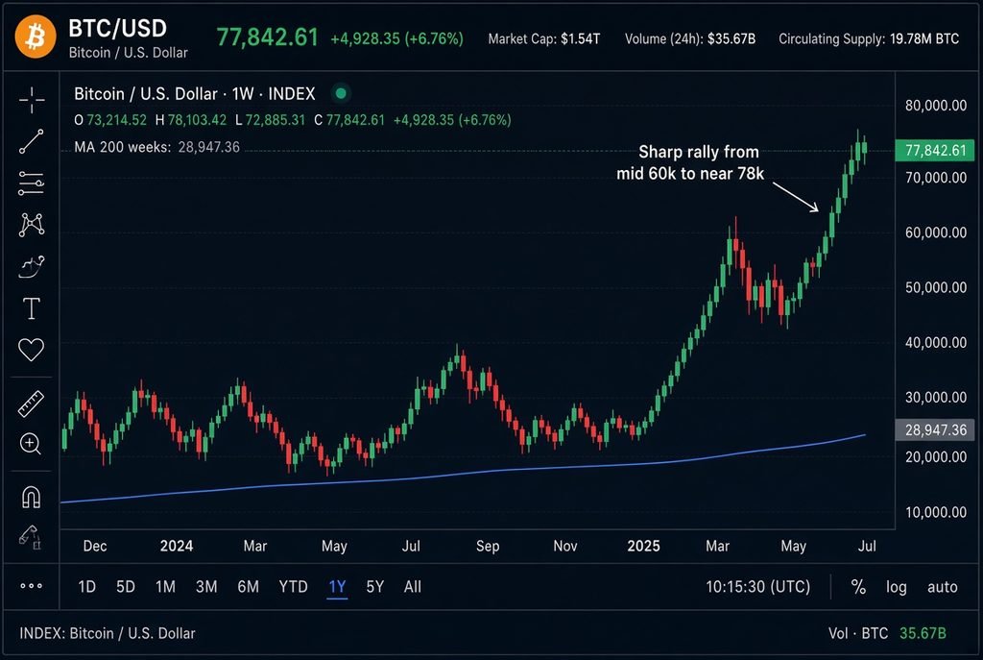The image size is (983, 660).
Task: Click the Vol · BTC 35.67B status entry
Action: click(x=887, y=633)
